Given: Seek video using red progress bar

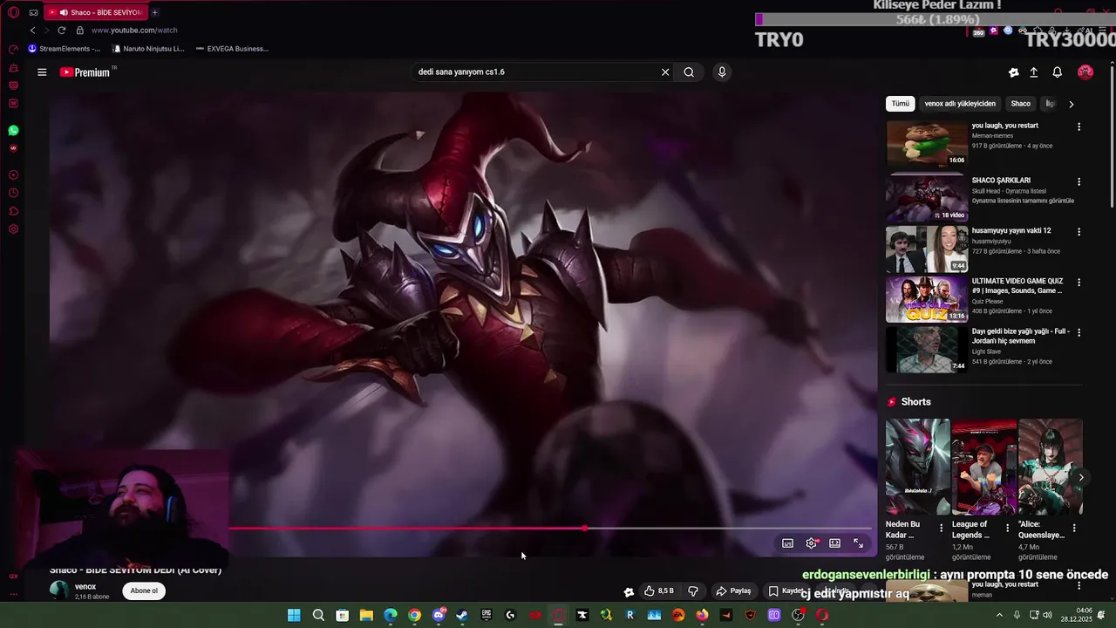Looking at the screenshot, I should 550,529.
